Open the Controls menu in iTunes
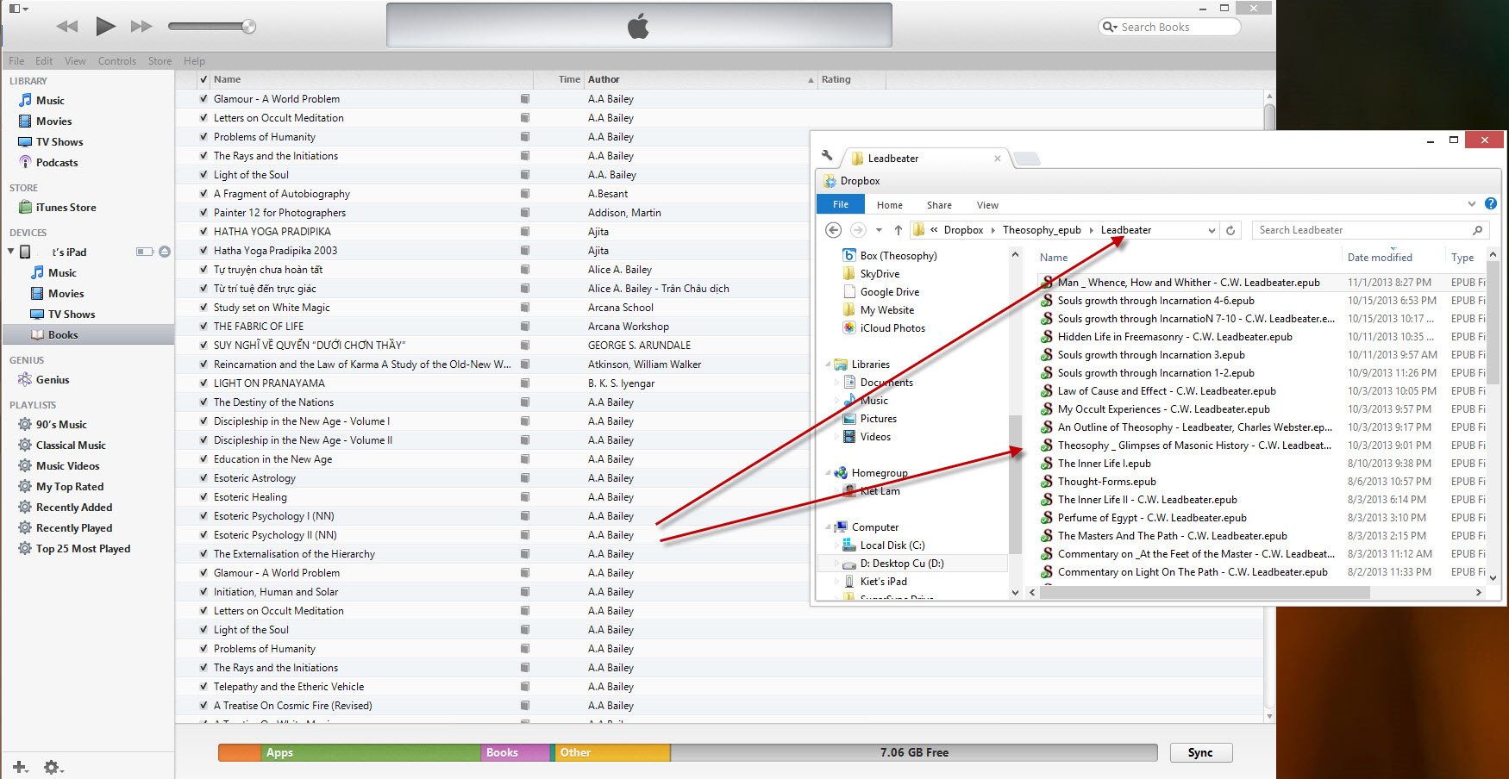The height and width of the screenshot is (779, 1509). click(x=116, y=61)
